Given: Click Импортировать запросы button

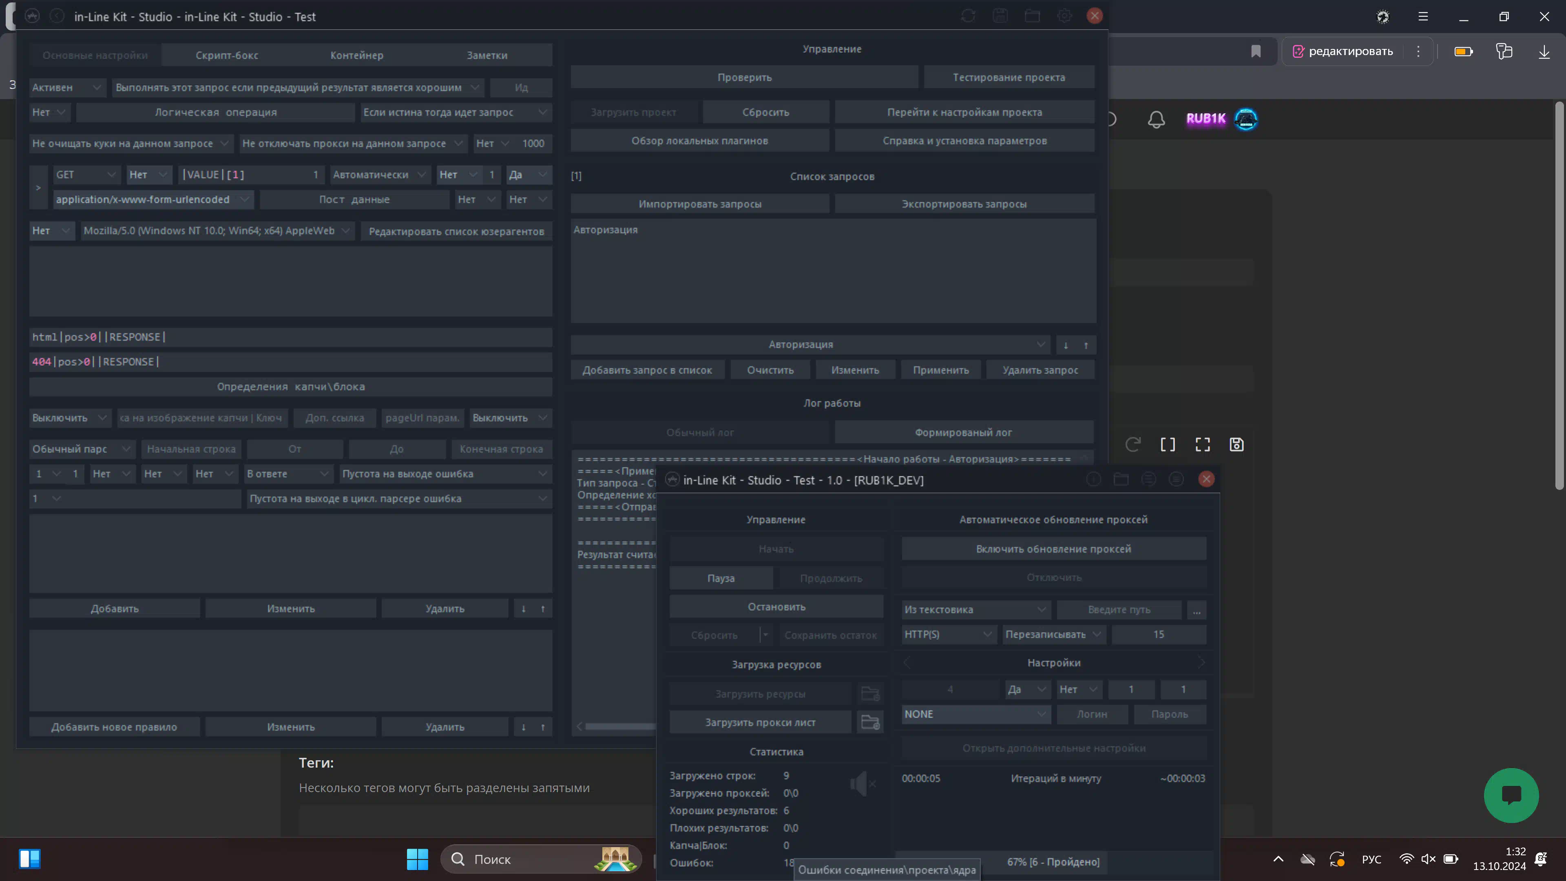Looking at the screenshot, I should pyautogui.click(x=700, y=204).
